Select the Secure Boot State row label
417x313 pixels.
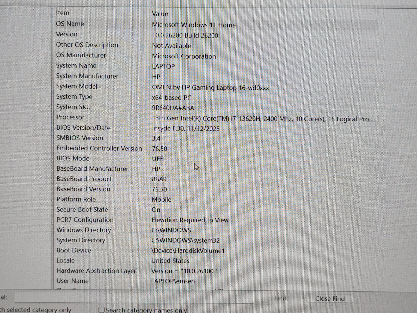point(82,209)
